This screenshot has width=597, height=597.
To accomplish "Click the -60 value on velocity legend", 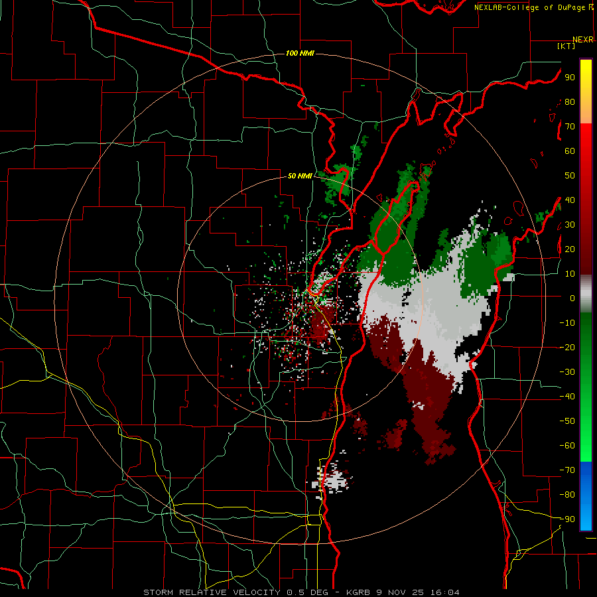I will point(567,446).
